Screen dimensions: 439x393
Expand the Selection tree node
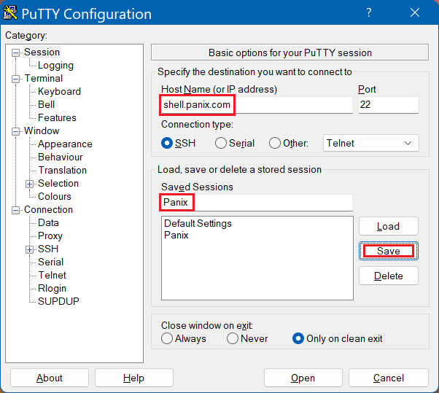click(30, 184)
